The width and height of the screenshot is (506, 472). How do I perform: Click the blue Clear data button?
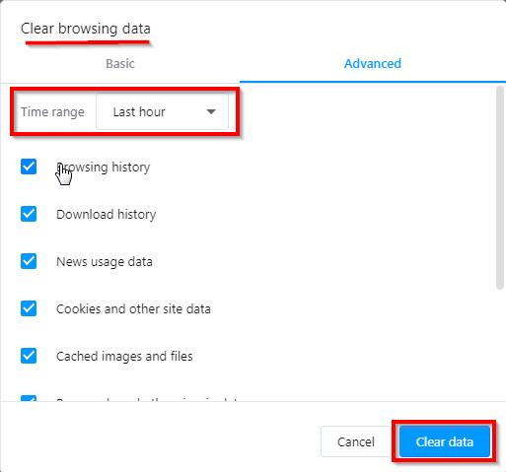tap(445, 441)
